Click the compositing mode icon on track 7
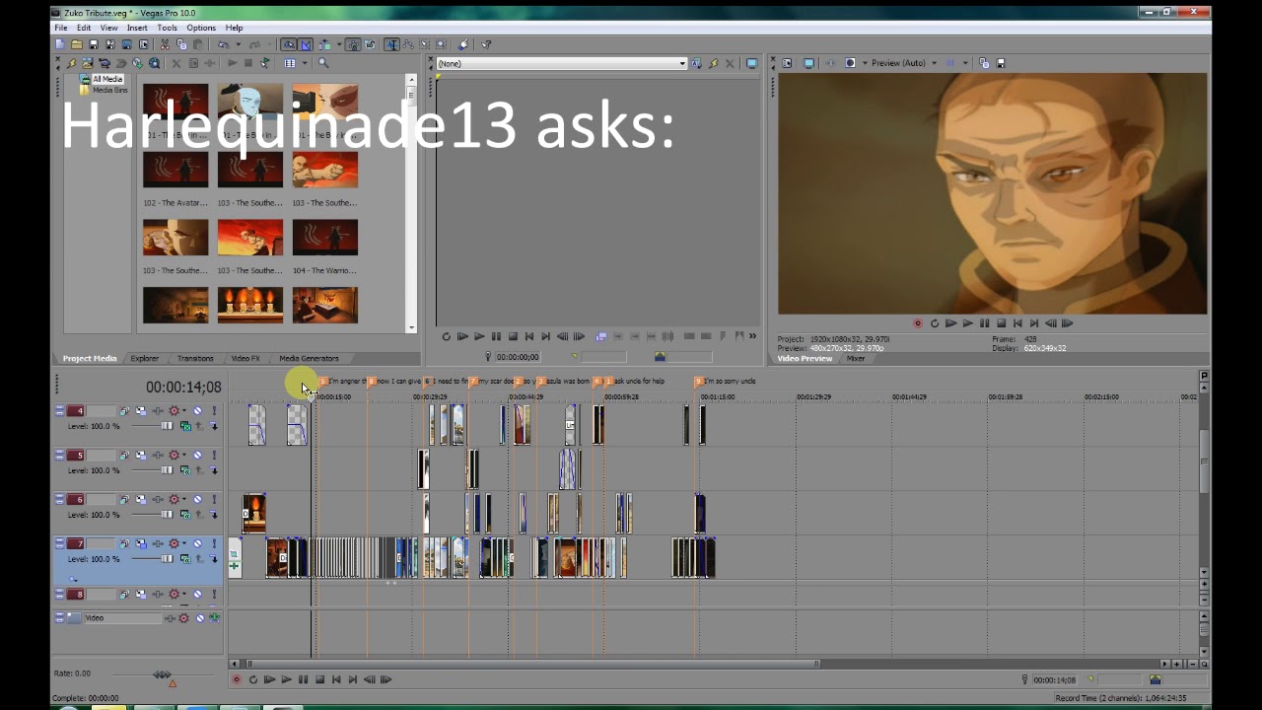 click(185, 559)
